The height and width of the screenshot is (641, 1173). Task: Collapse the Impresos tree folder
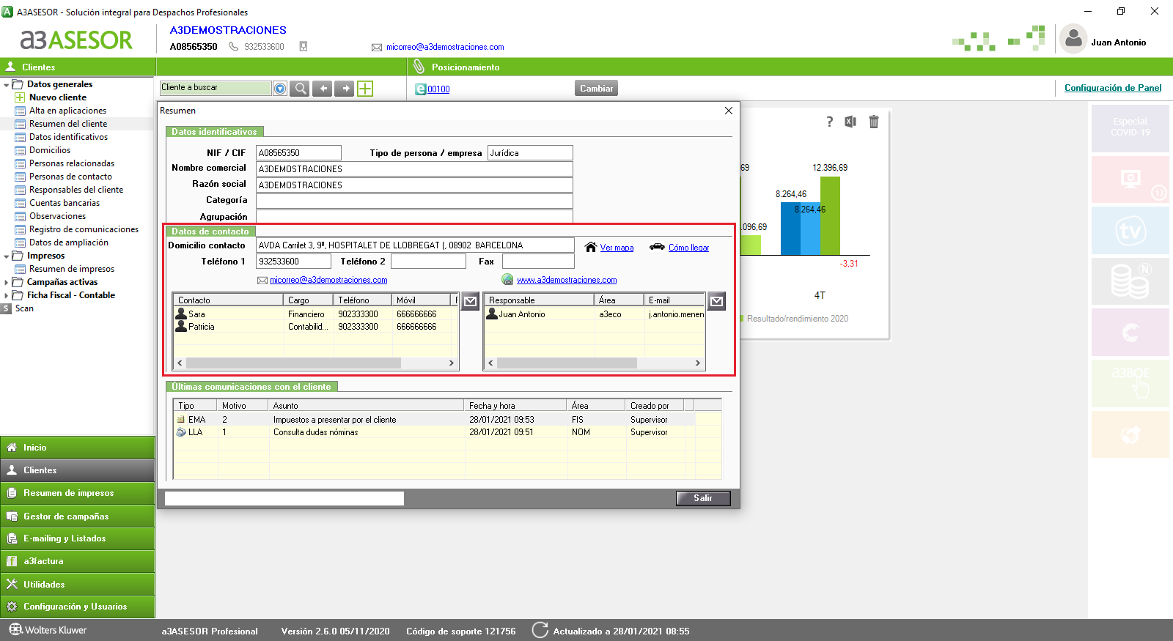click(x=7, y=256)
